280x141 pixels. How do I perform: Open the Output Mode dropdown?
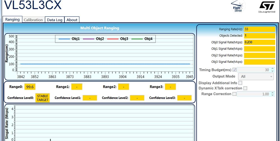click(256, 77)
